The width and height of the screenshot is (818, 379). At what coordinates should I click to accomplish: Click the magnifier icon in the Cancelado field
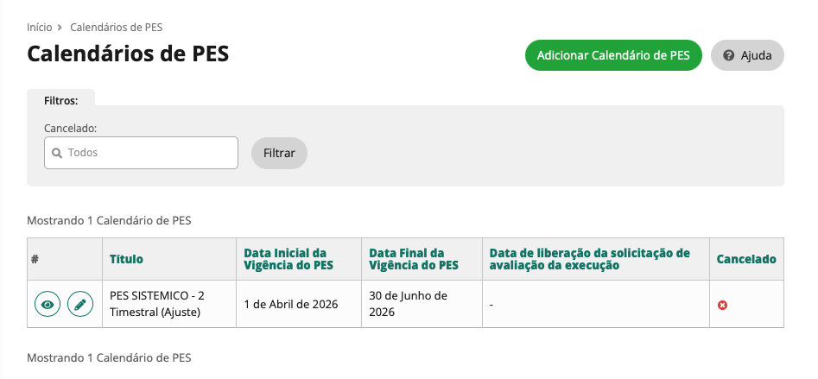(57, 153)
